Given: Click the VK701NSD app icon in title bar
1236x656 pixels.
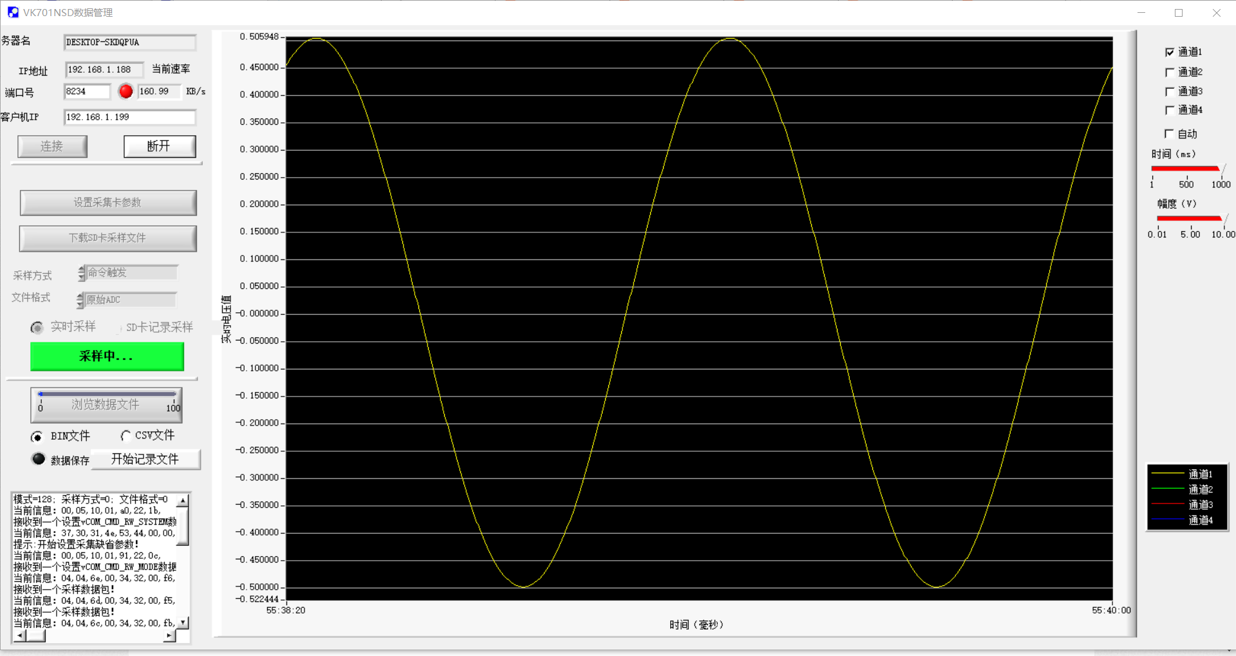Looking at the screenshot, I should (x=13, y=12).
